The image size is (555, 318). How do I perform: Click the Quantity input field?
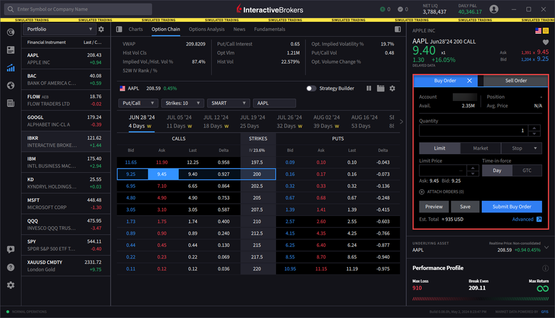[x=473, y=130]
